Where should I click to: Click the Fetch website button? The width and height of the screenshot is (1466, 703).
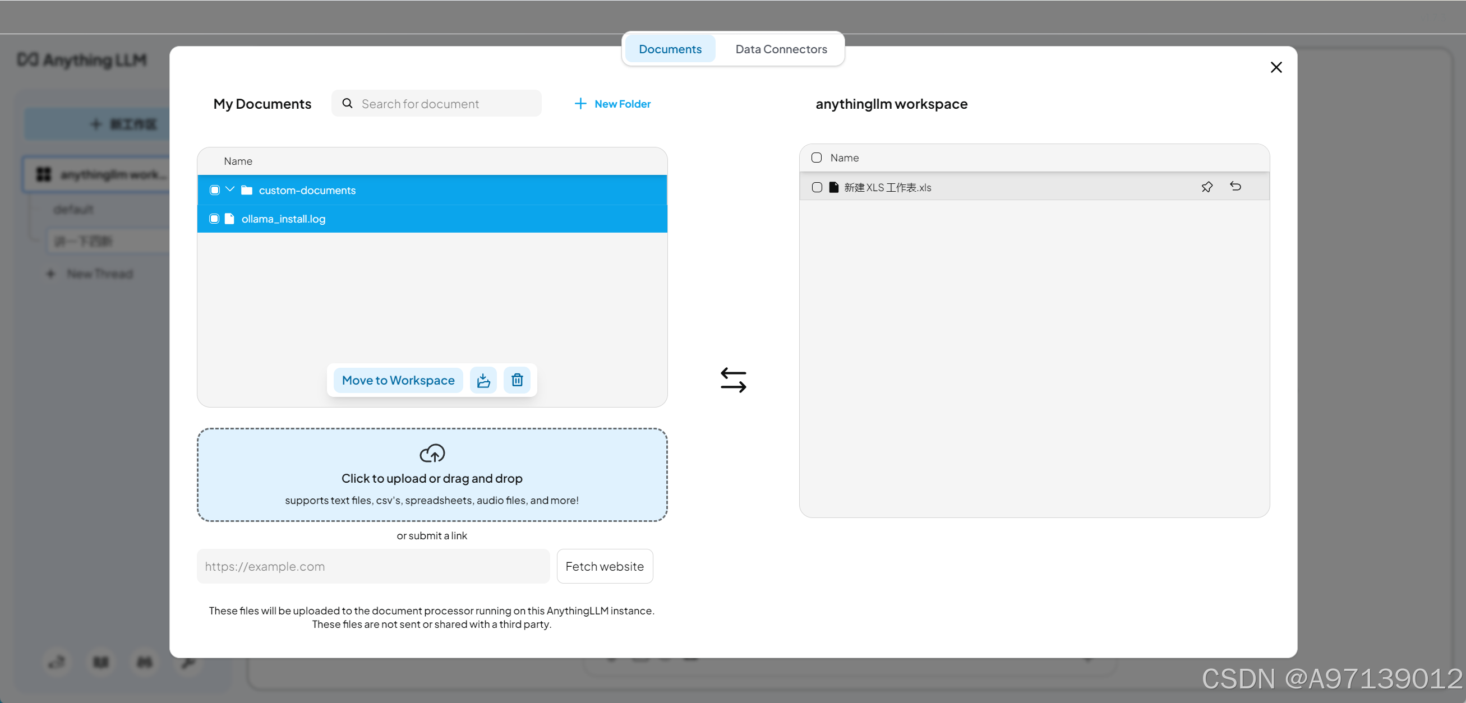605,566
